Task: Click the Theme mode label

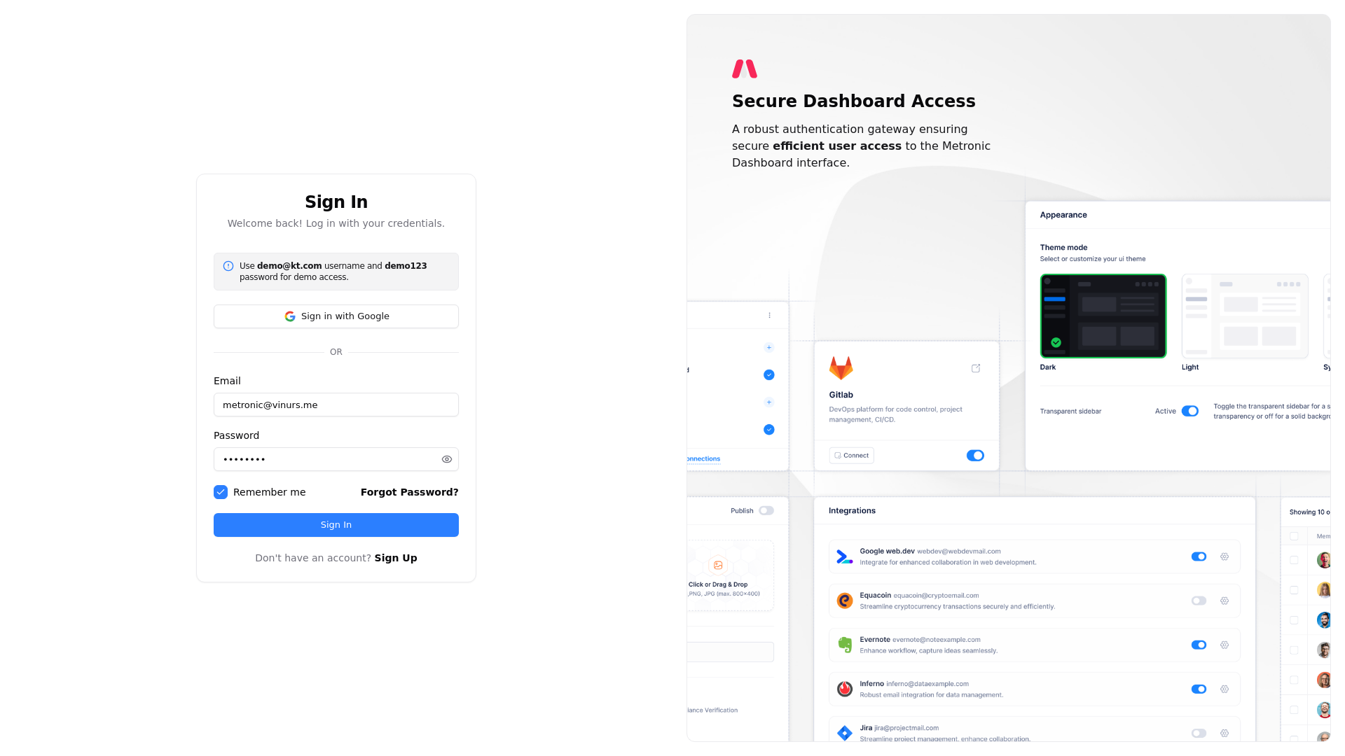Action: click(x=1063, y=247)
